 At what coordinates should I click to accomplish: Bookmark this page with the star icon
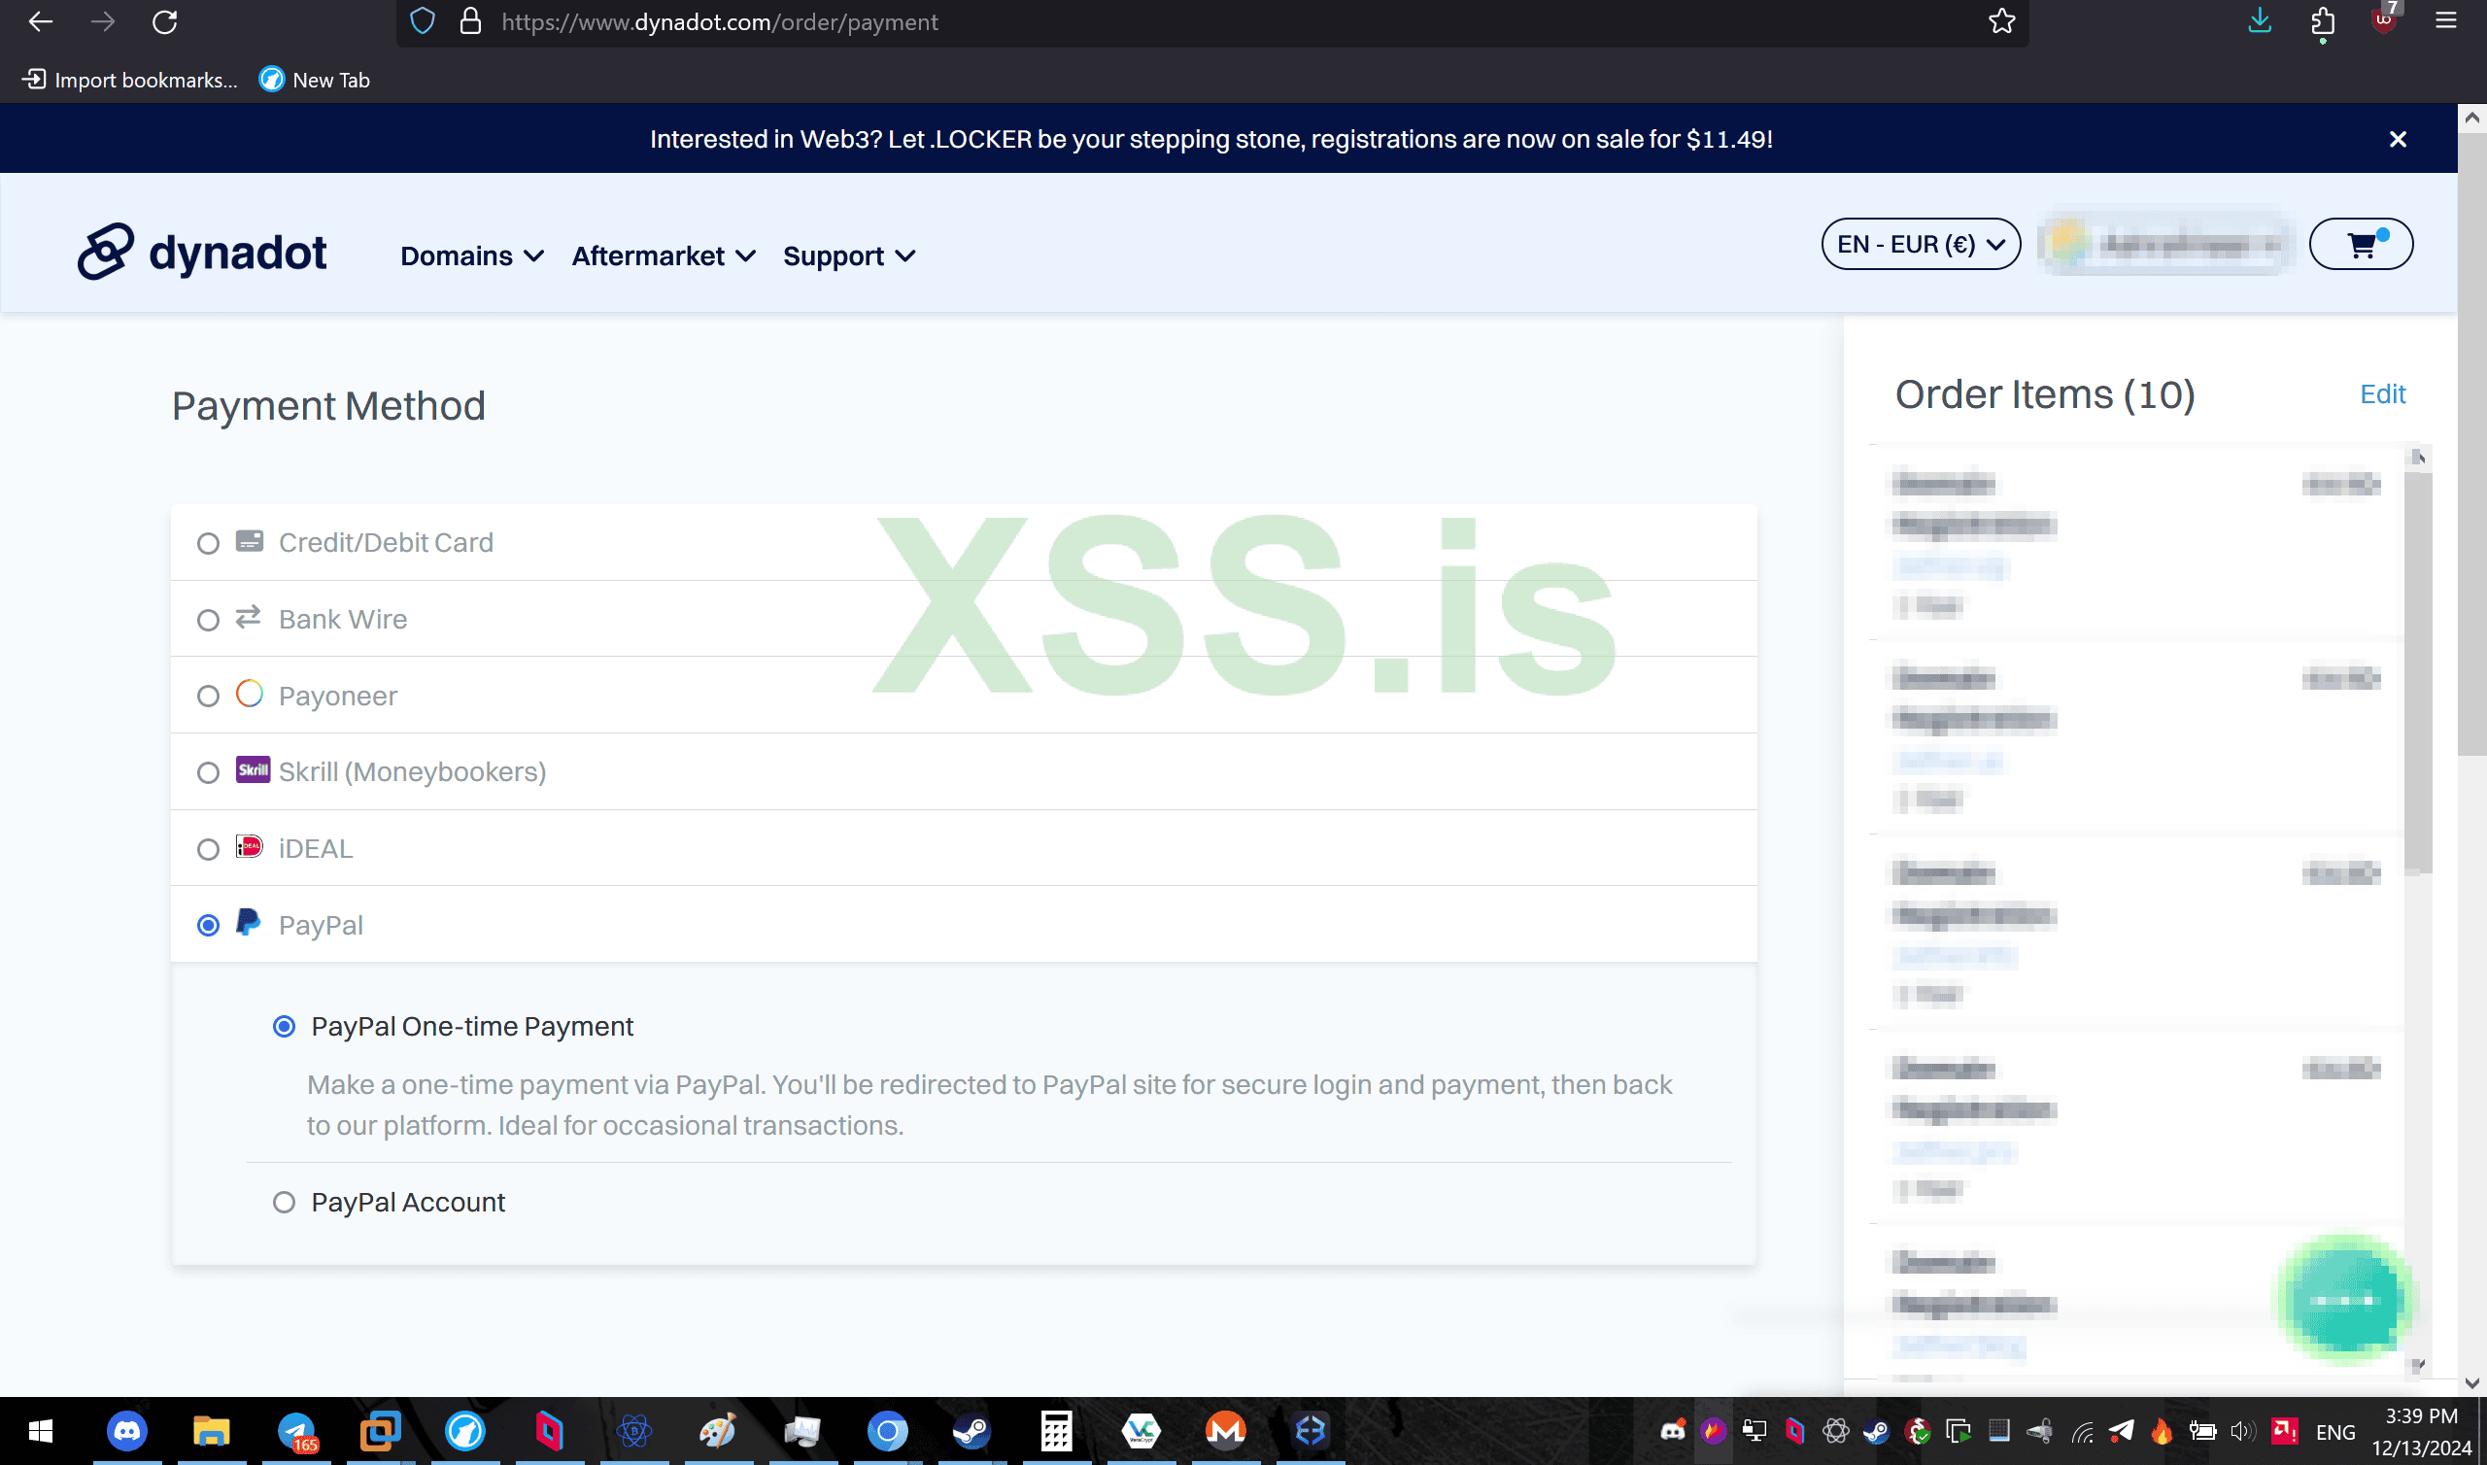2001,21
